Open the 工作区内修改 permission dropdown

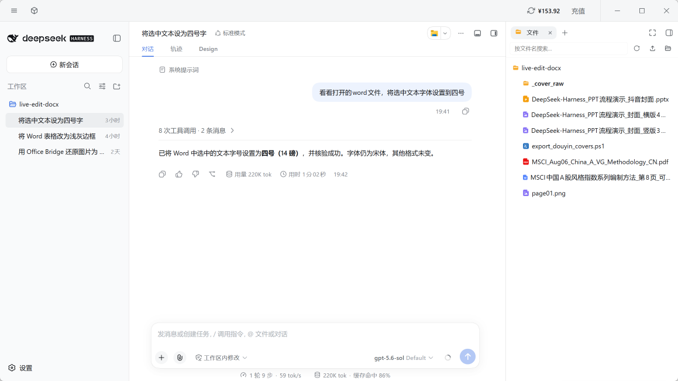coord(221,358)
